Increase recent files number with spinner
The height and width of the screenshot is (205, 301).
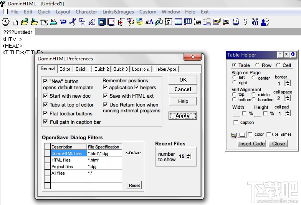[188, 155]
